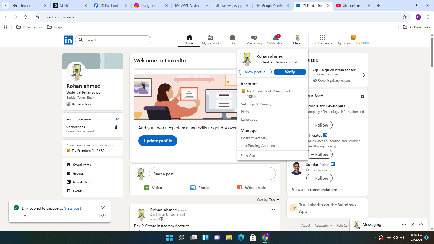This screenshot has height=244, width=434.
Task: Open the Messaging icon in navbar
Action: [x=254, y=38]
